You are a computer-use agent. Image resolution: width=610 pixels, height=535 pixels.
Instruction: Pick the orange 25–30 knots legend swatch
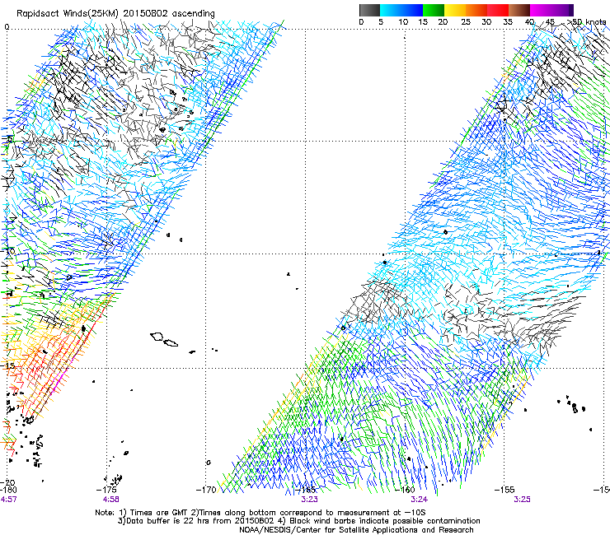click(476, 10)
